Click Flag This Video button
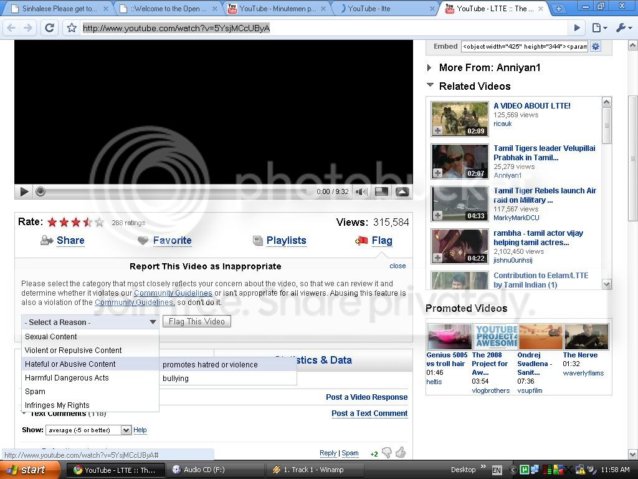The image size is (638, 479). point(196,321)
